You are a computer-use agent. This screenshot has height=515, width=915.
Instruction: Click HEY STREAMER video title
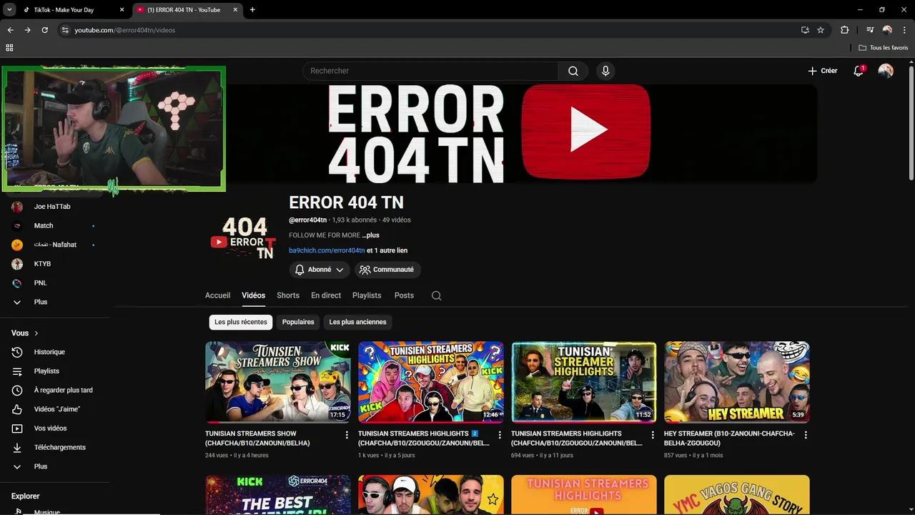point(729,438)
